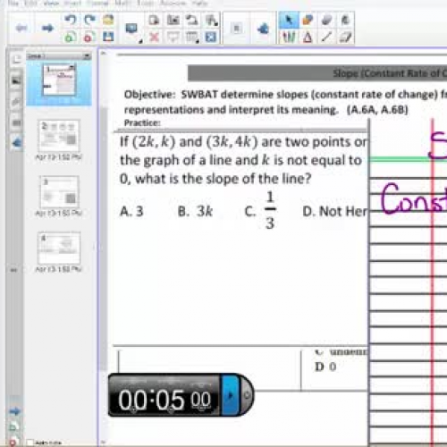Go to next page with right arrow
The height and width of the screenshot is (447, 447).
pos(47,29)
